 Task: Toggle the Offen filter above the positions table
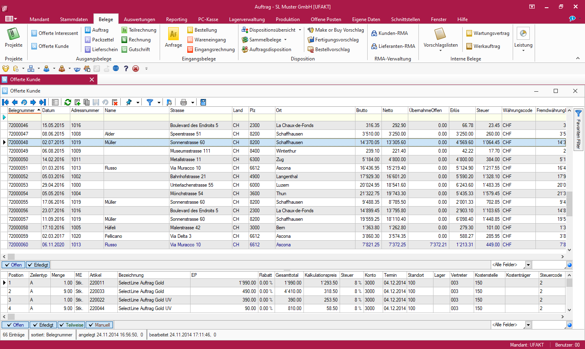coord(13,265)
